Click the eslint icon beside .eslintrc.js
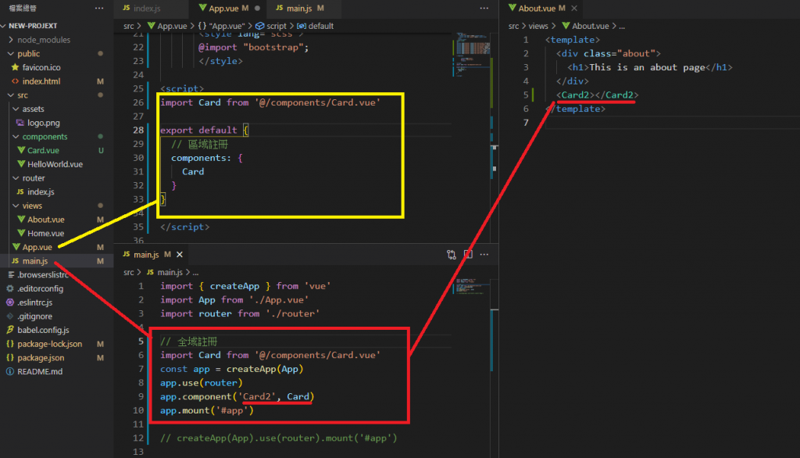Screen dimensions: 800x458 [9, 302]
